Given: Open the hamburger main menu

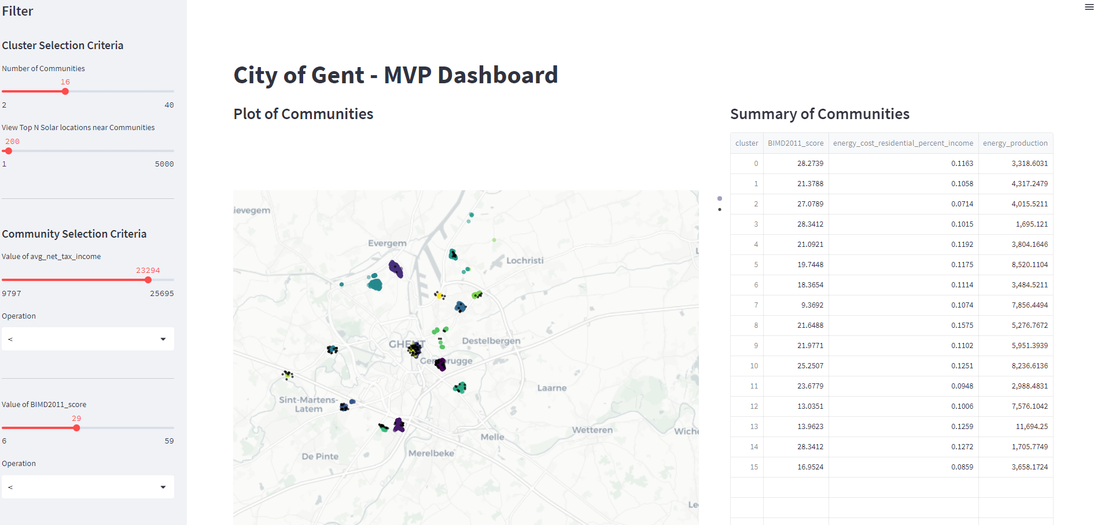Looking at the screenshot, I should [1089, 7].
